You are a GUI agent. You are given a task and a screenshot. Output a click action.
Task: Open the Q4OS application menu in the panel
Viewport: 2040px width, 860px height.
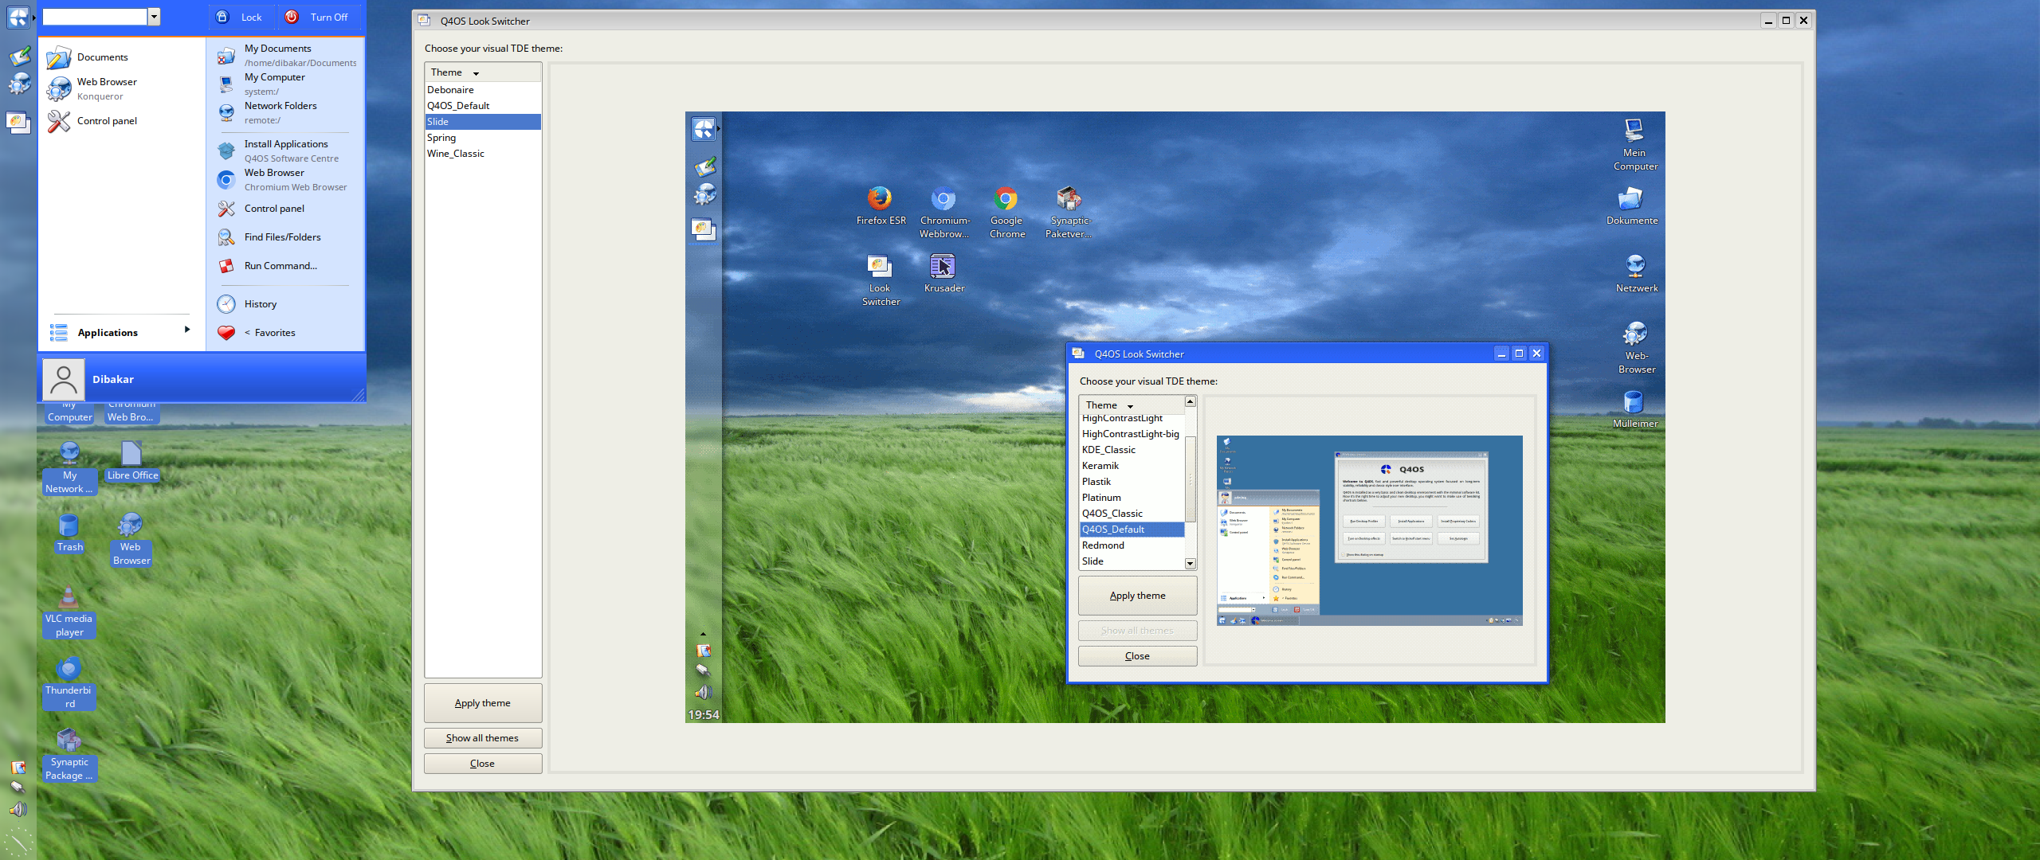point(18,18)
